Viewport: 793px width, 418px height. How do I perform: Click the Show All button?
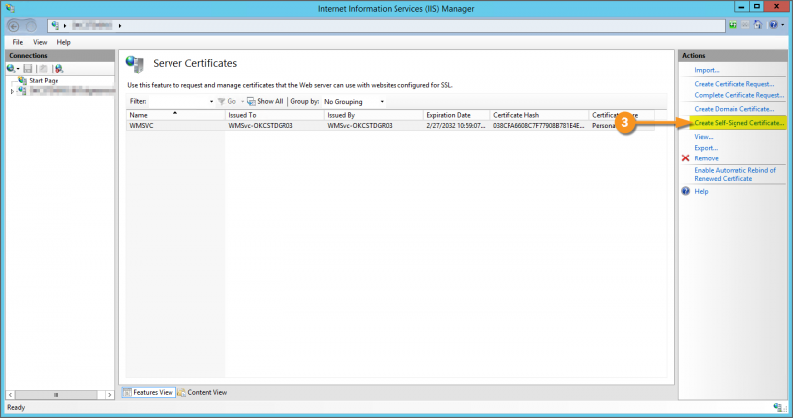[x=265, y=102]
